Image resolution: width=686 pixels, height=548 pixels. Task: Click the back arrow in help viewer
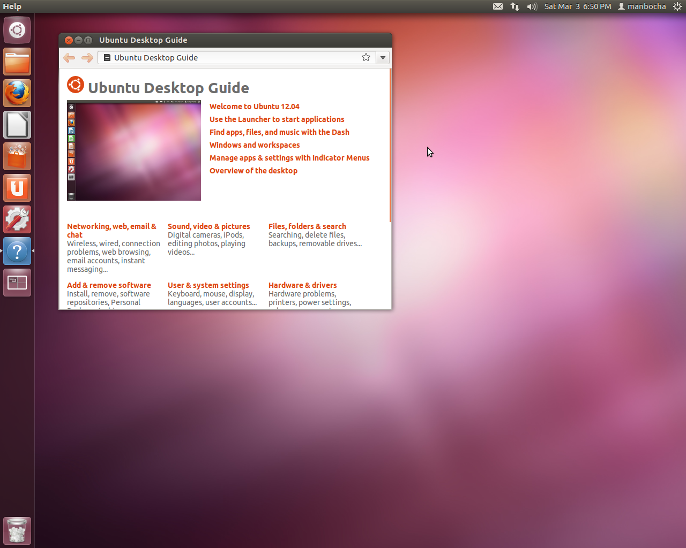(x=69, y=58)
